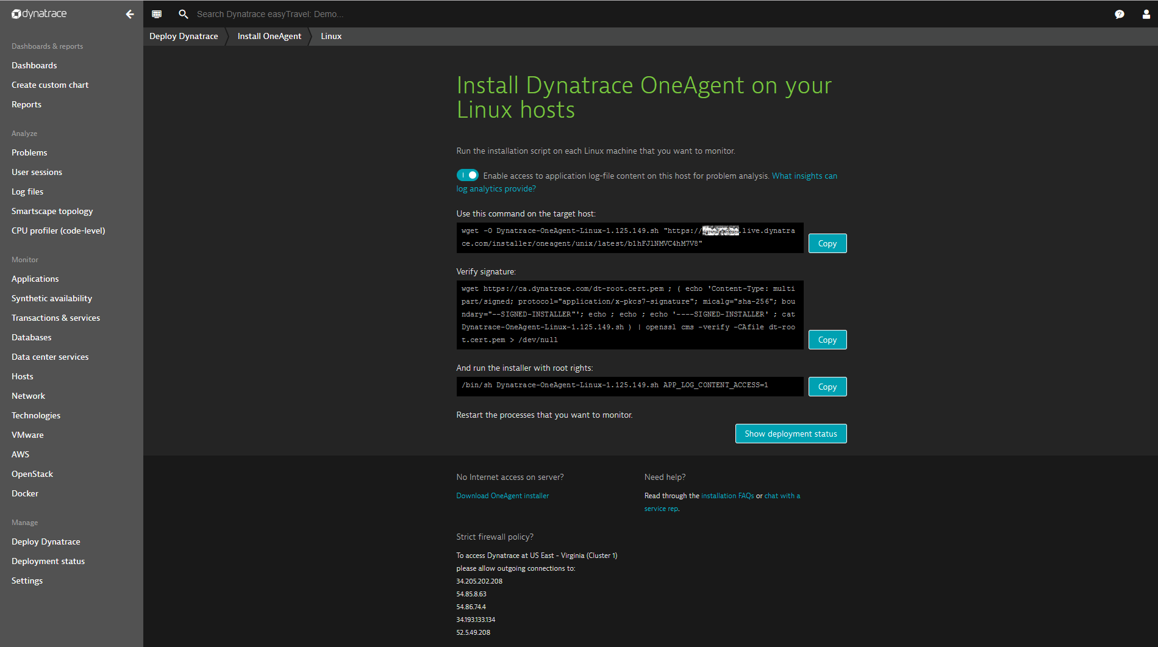Click Download OneAgent installer link
The height and width of the screenshot is (647, 1158).
(x=502, y=496)
